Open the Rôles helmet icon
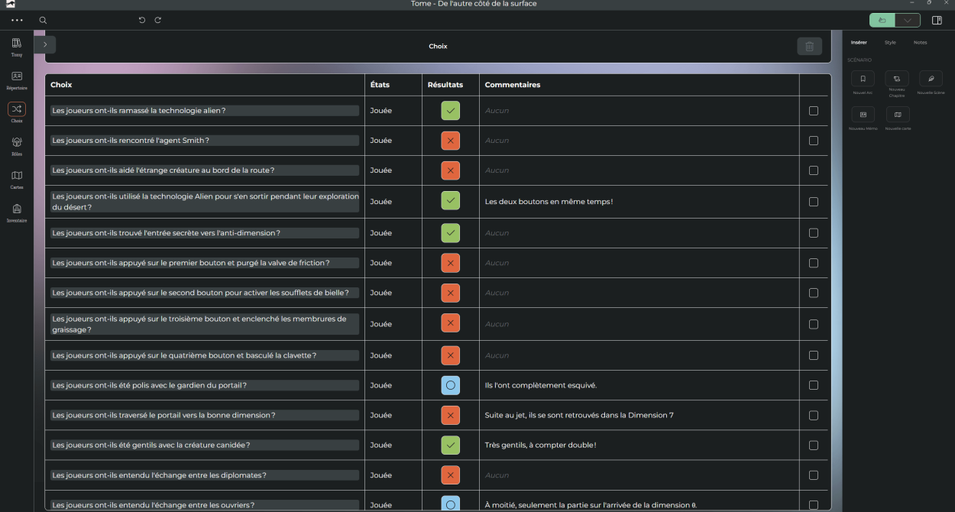This screenshot has width=955, height=512. (x=17, y=143)
